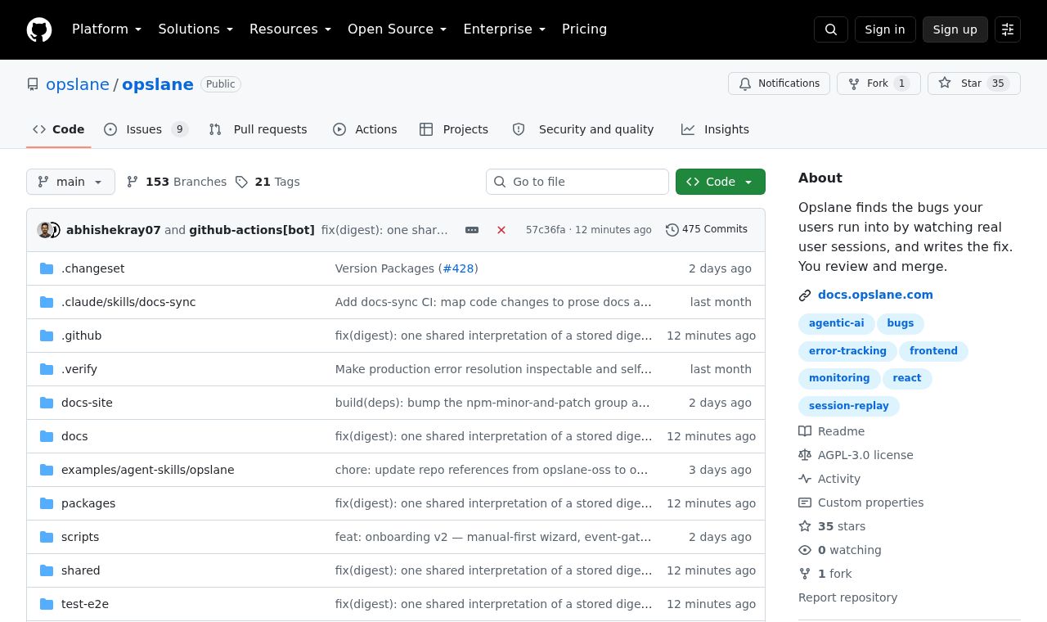Open the docs folder

(74, 436)
